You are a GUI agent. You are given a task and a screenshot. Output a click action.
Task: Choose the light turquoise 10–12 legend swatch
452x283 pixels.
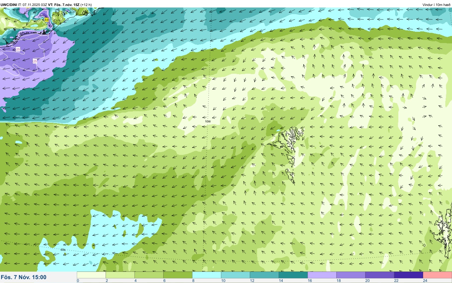[236, 275]
